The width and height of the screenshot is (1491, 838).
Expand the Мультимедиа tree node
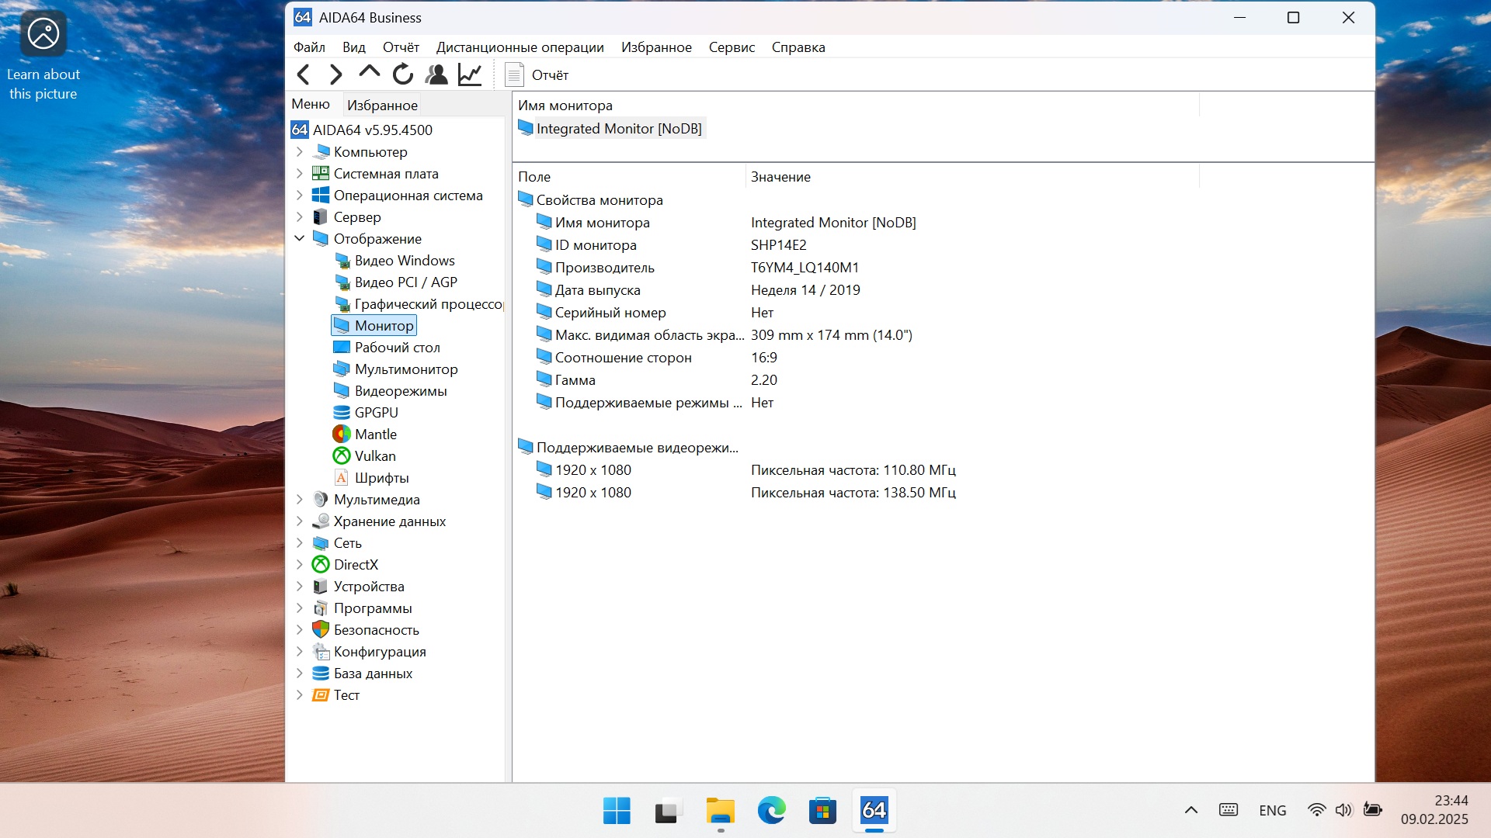(300, 500)
